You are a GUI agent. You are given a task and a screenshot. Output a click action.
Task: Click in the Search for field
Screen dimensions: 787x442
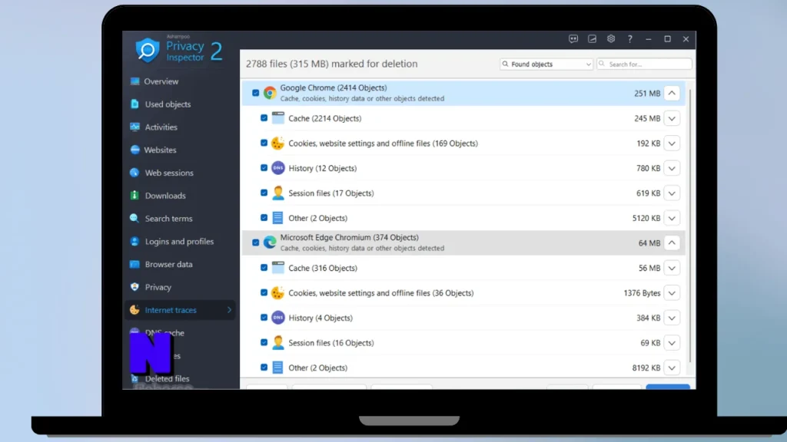[644, 64]
